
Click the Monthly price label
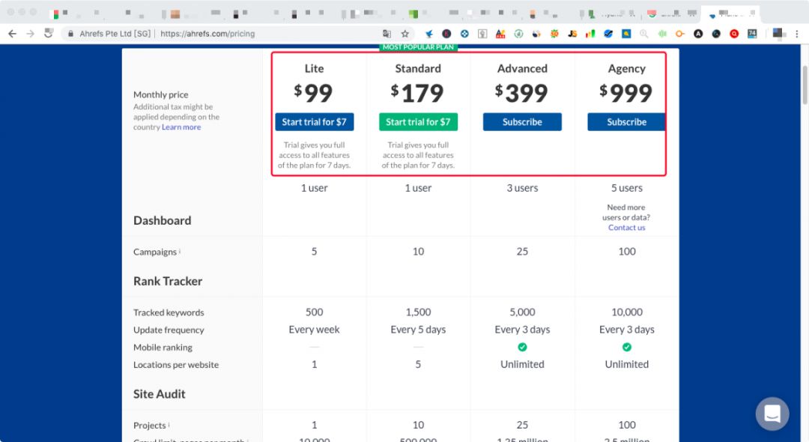(160, 94)
